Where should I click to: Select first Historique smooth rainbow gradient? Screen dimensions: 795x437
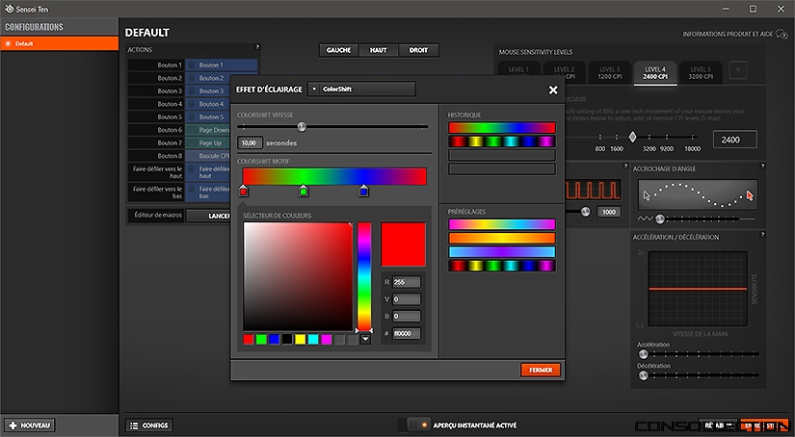point(501,128)
